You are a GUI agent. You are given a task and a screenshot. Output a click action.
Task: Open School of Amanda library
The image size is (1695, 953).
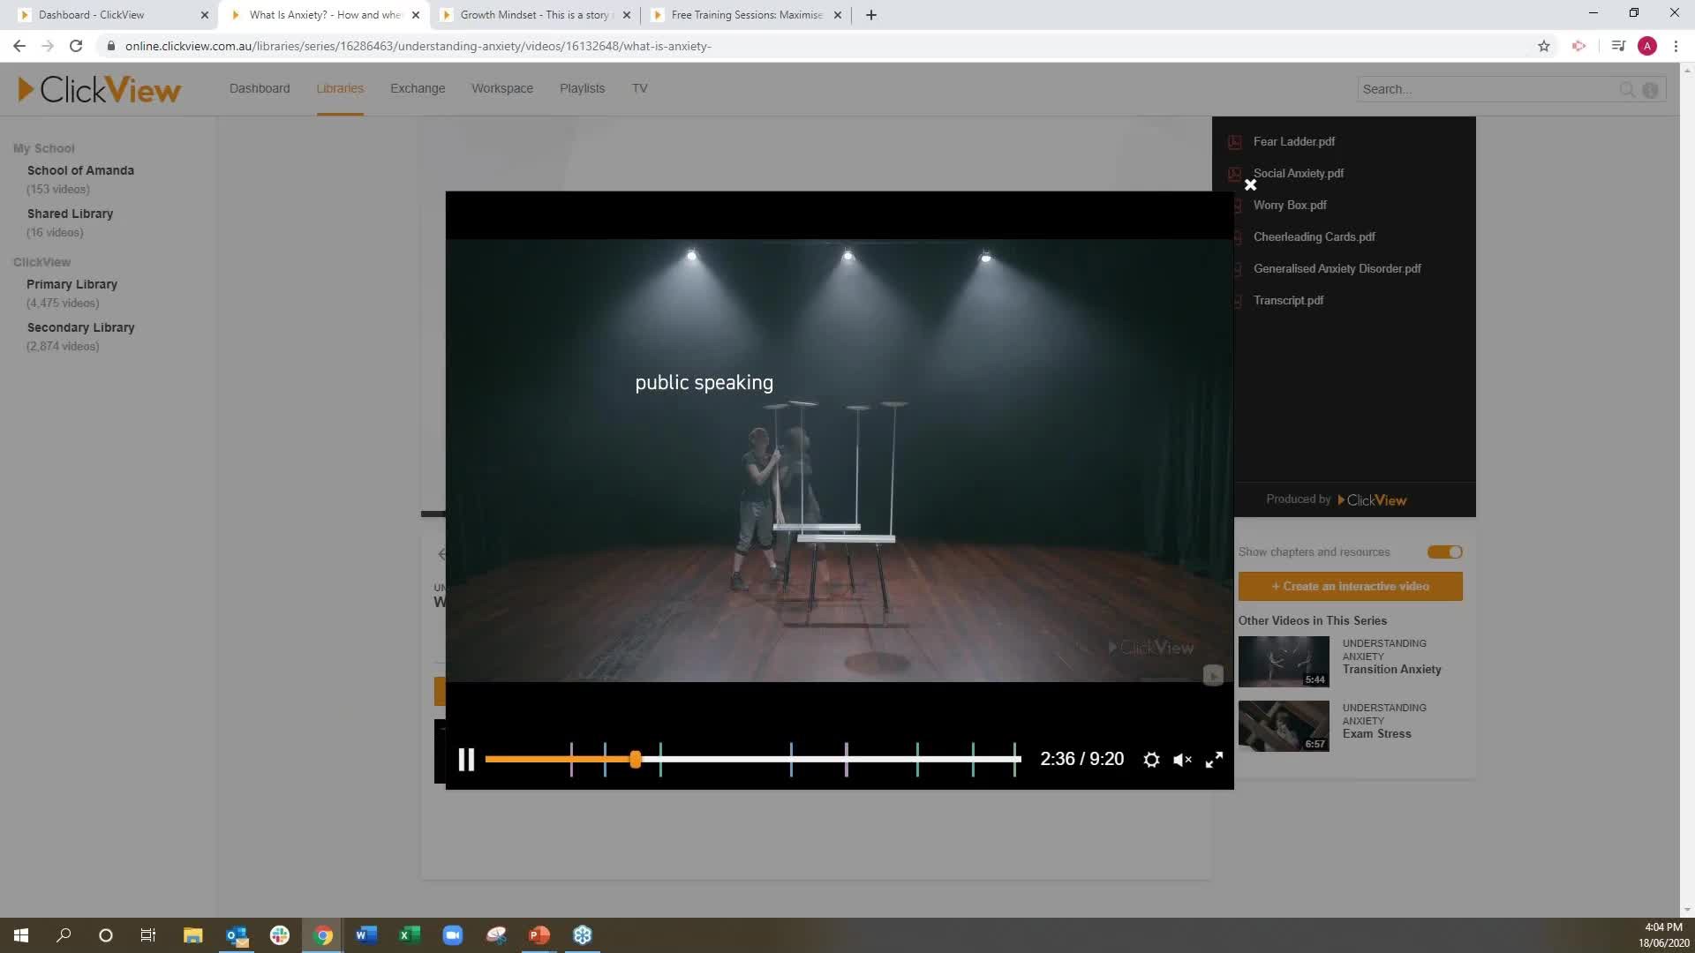[80, 170]
